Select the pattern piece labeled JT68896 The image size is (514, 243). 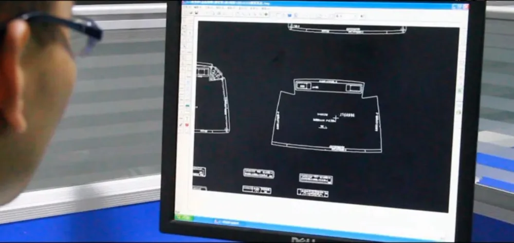pos(327,116)
